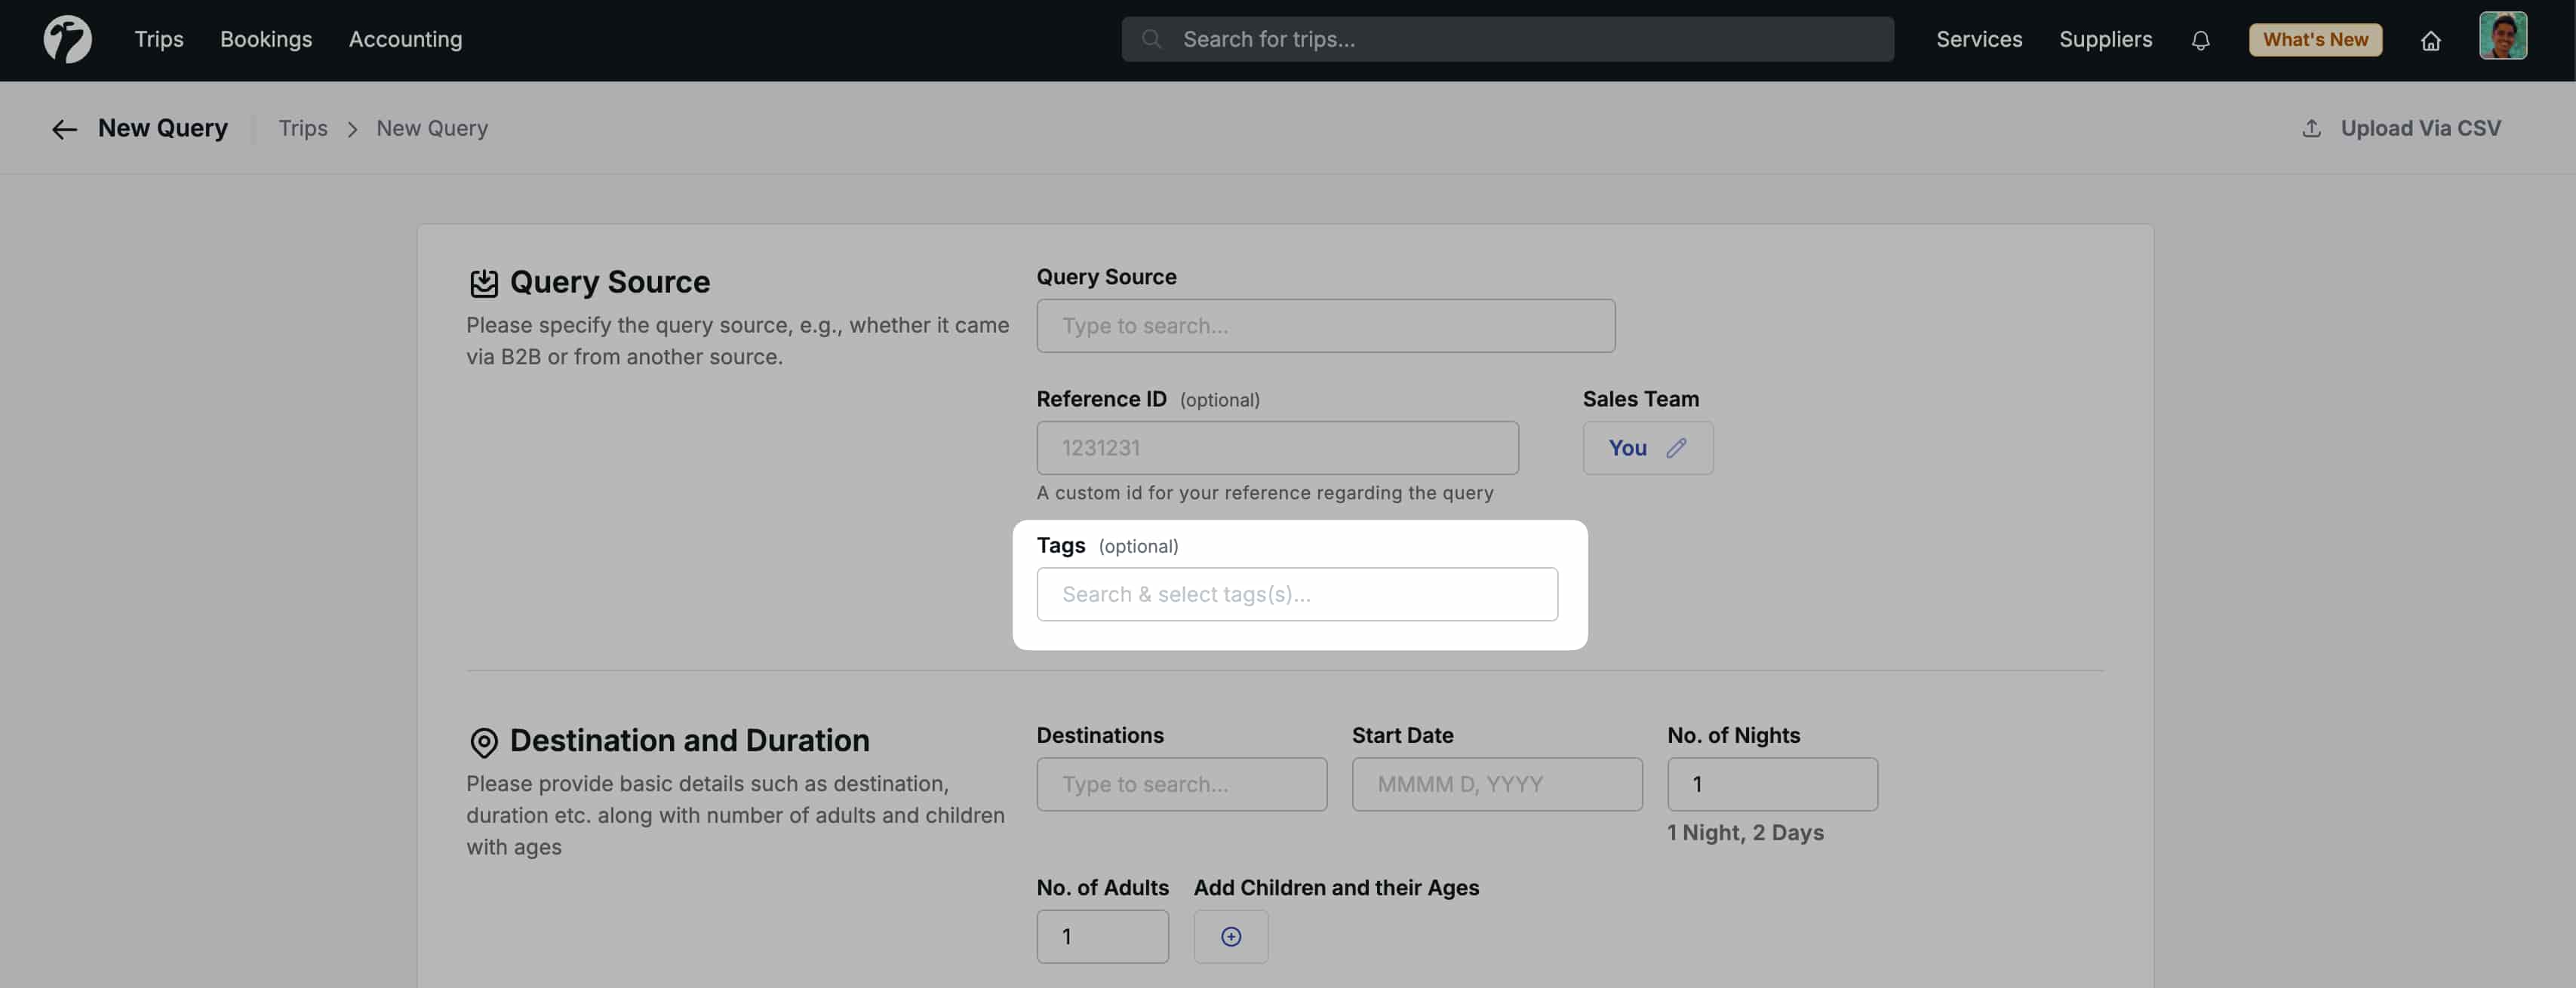Image resolution: width=2576 pixels, height=988 pixels.
Task: Open the Tags search and select field
Action: 1297,594
